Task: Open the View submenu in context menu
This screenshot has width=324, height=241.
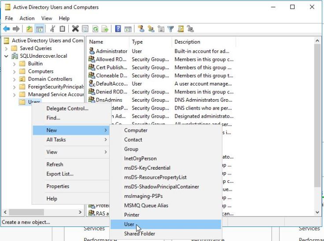Action: [71, 152]
